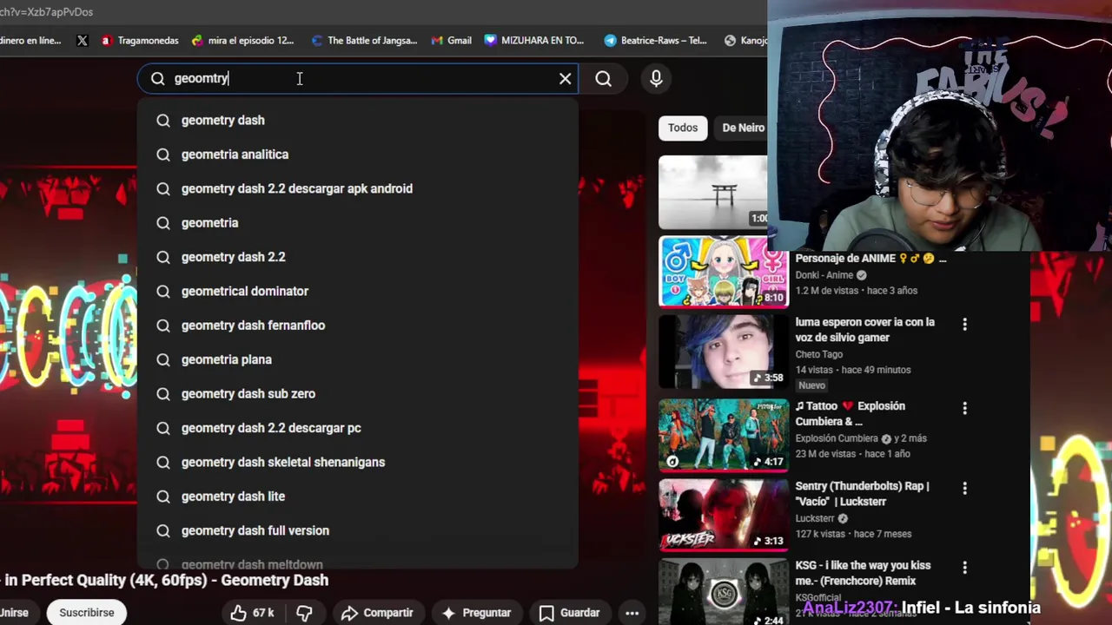This screenshot has width=1112, height=625.
Task: Open 'Tattoo Explosión Cumbiera' video thumbnail
Action: tap(724, 434)
